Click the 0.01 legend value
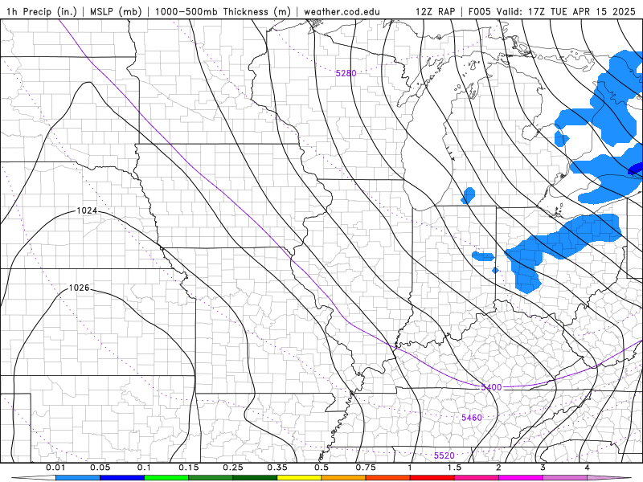 55,468
